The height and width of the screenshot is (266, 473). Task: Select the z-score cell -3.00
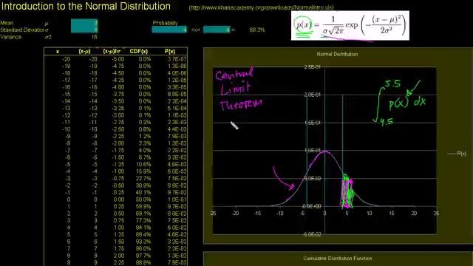pos(118,115)
